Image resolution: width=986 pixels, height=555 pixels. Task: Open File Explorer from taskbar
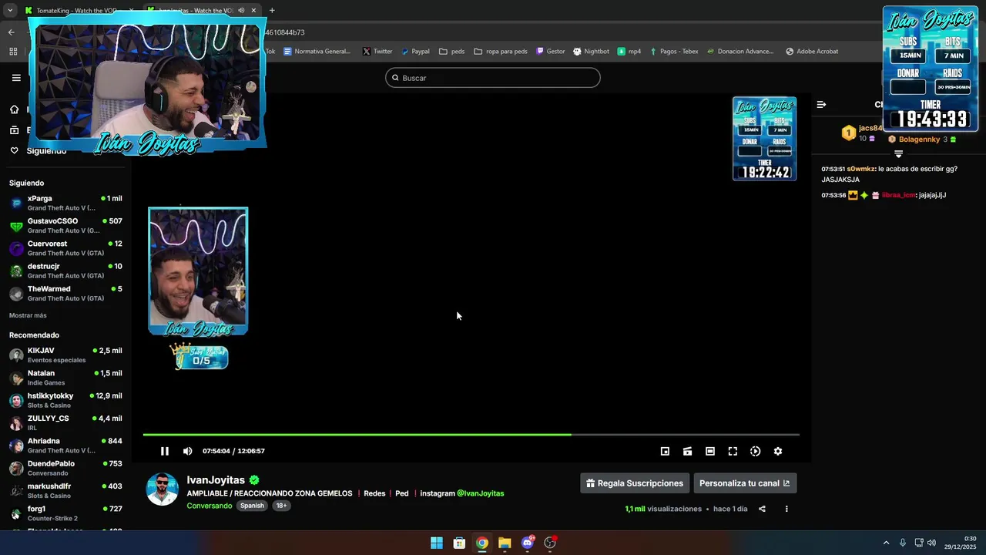tap(505, 543)
